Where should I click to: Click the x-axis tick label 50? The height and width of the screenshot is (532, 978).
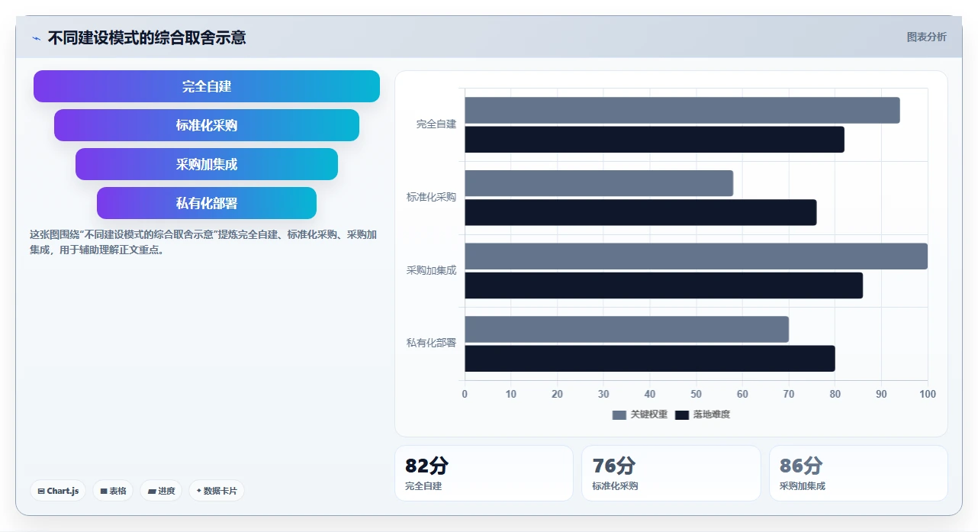click(x=697, y=395)
